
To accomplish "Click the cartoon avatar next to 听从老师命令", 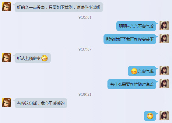I will (x=7, y=58).
